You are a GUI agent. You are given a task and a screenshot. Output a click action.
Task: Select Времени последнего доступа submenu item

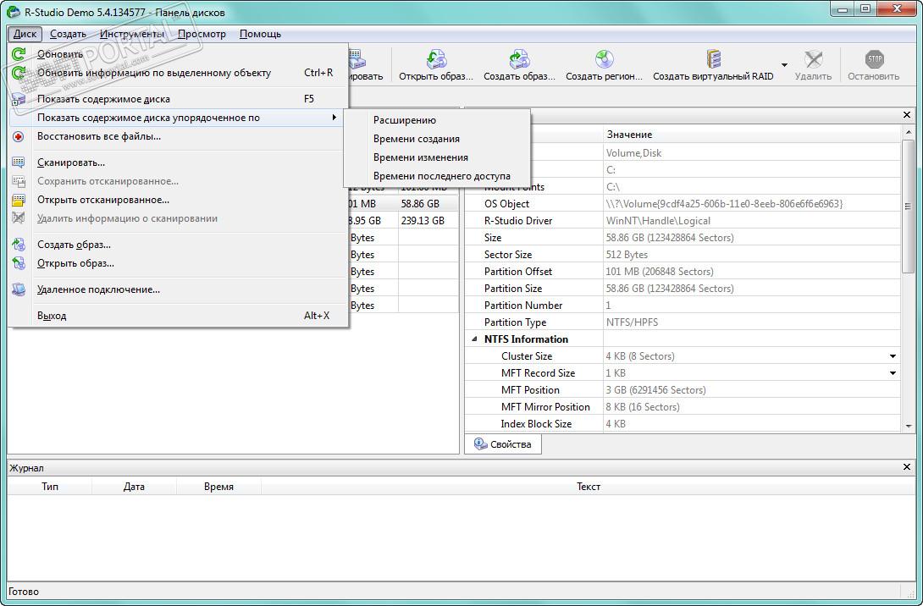click(437, 177)
